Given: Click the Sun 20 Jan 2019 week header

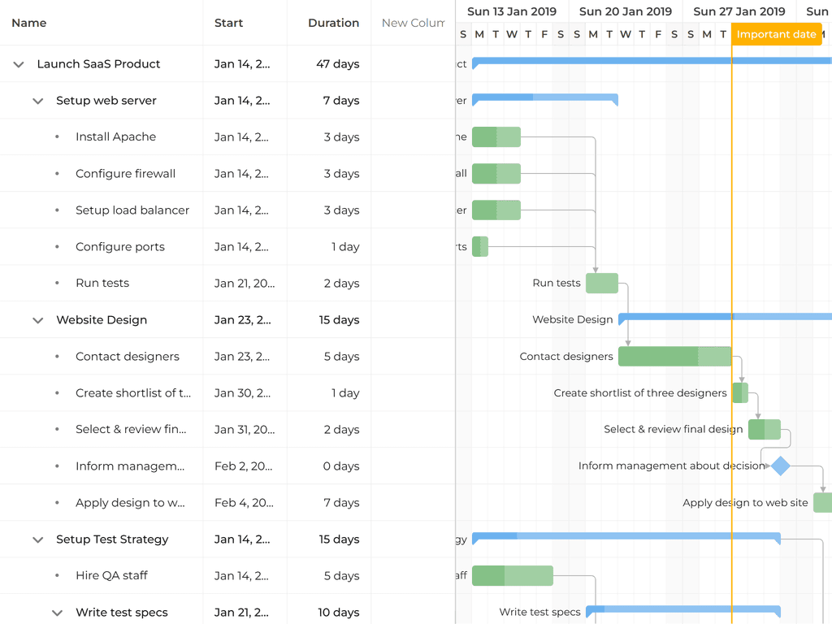Looking at the screenshot, I should 626,11.
